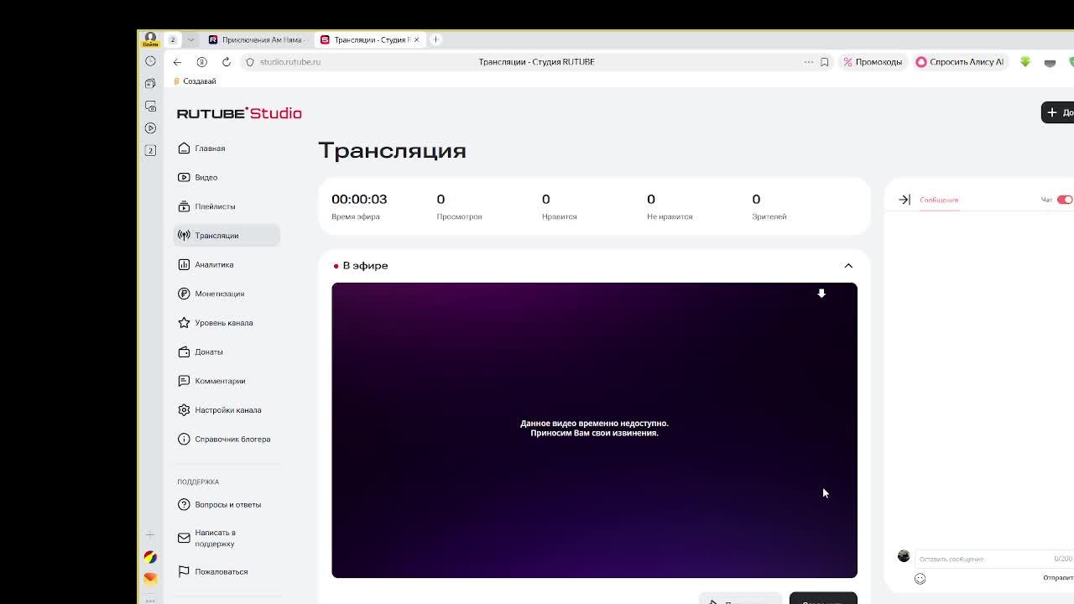1074x604 pixels.
Task: Click the Время эфира timer 00:00:03
Action: [x=359, y=200]
